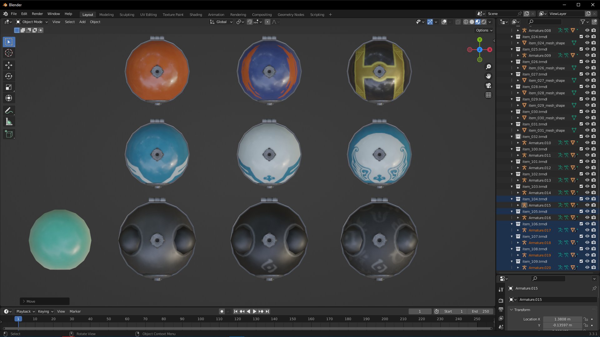Activate the Rotate tool
The width and height of the screenshot is (600, 337).
click(9, 76)
